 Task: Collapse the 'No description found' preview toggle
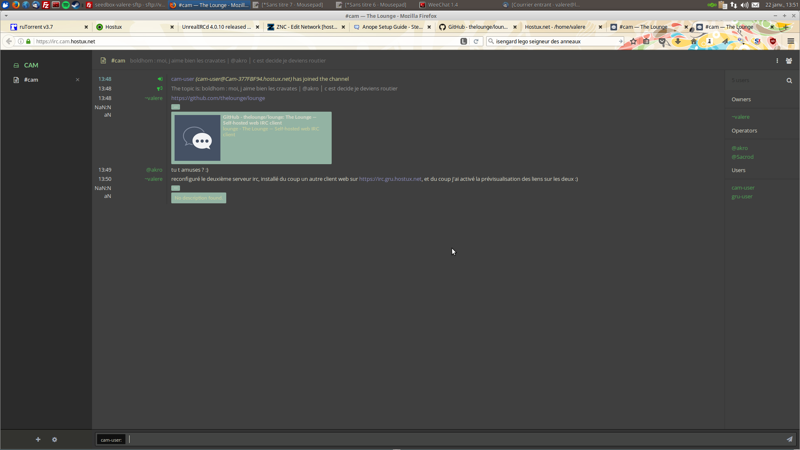point(175,188)
